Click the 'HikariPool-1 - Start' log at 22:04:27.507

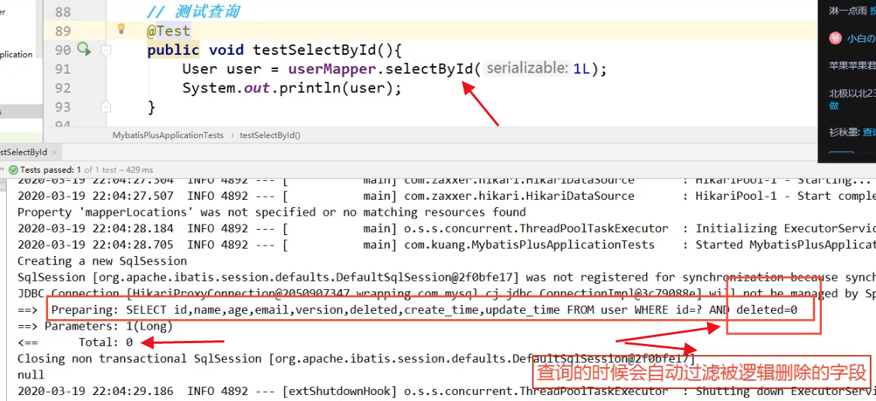pos(446,196)
